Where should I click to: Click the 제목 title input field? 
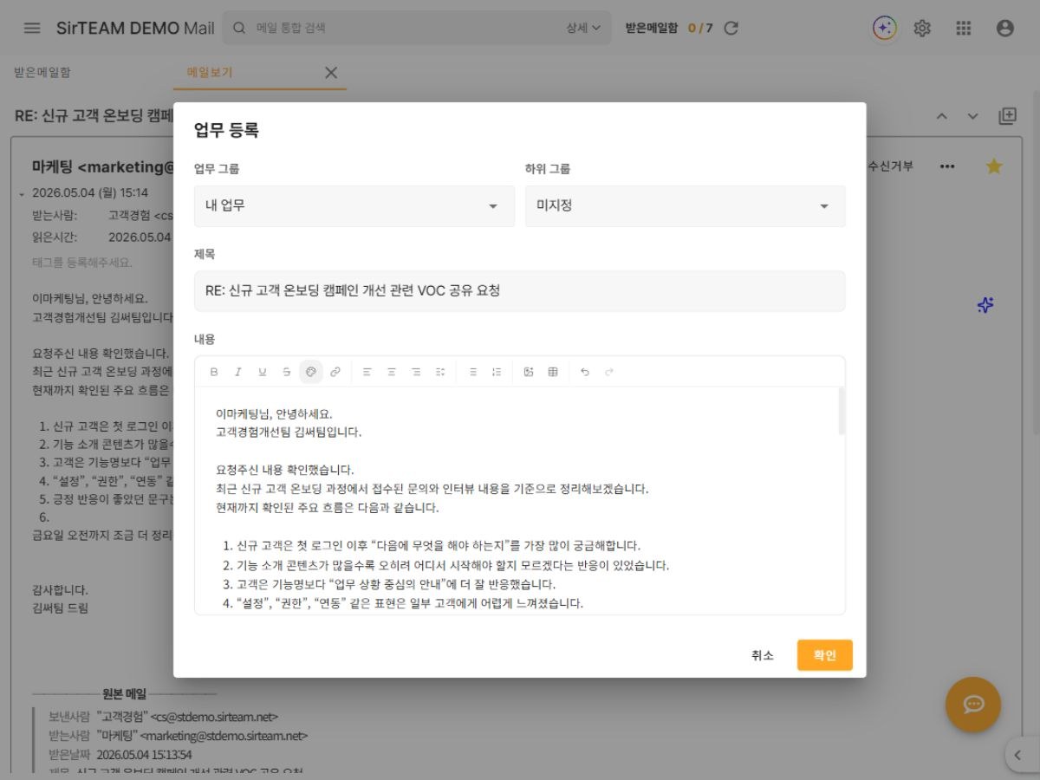point(520,291)
